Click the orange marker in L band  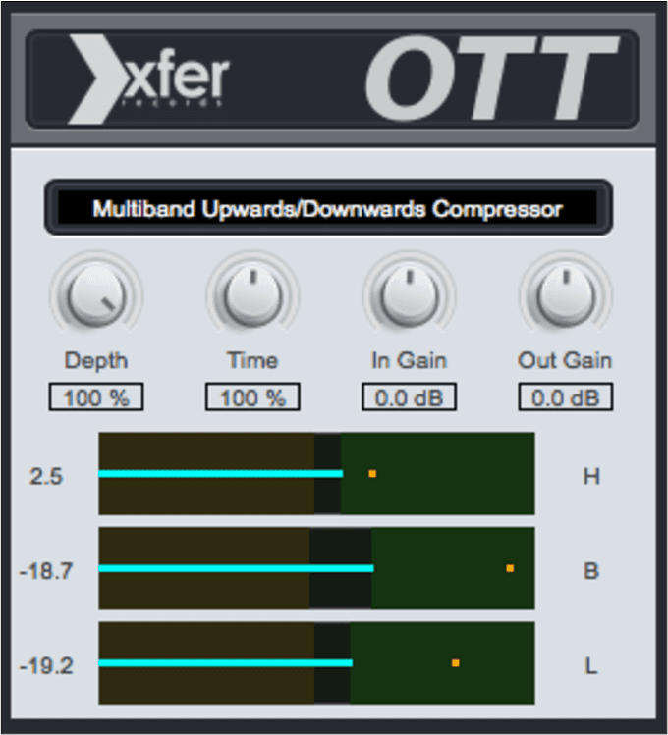coord(456,662)
